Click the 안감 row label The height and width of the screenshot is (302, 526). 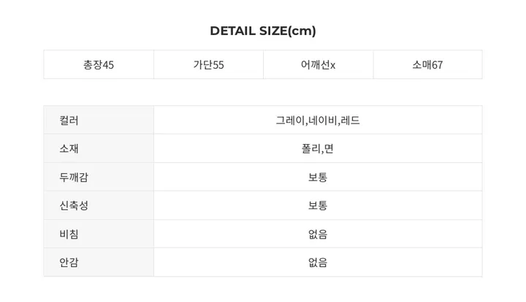tap(69, 262)
